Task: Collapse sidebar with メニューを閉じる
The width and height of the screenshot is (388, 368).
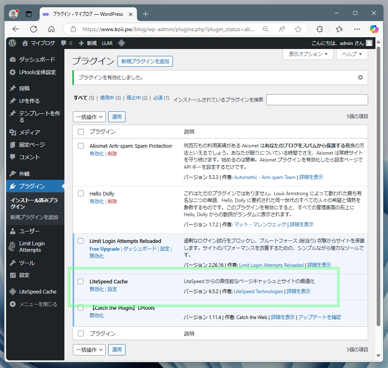Action: [35, 304]
